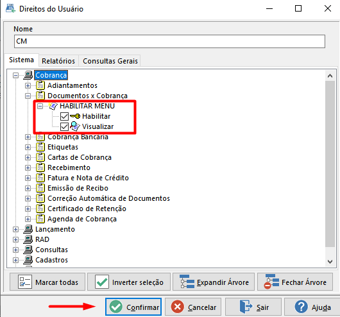The width and height of the screenshot is (340, 317).
Task: Click the Fatura e Nota de Crédito icon
Action: pos(40,178)
